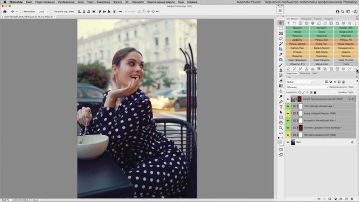Image resolution: width=359 pixels, height=202 pixels.
Task: Open the Auto-Select Layer dropdown in options bar
Action: (43, 11)
